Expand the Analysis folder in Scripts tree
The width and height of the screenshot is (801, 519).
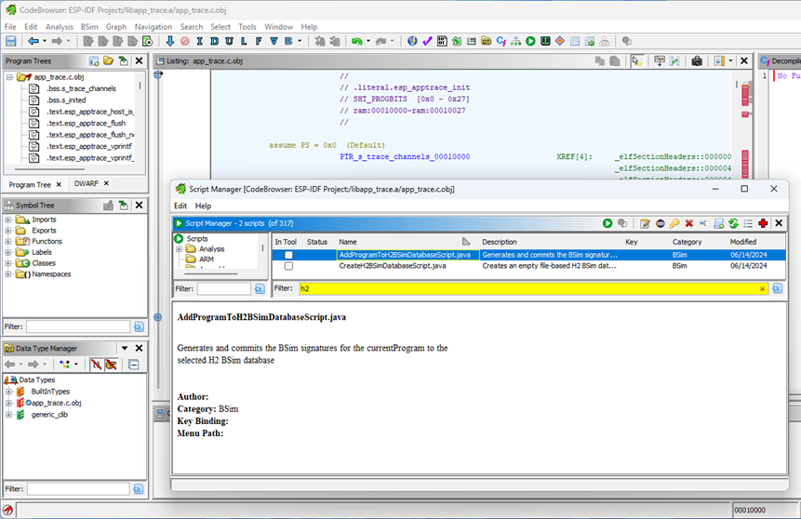(x=180, y=249)
